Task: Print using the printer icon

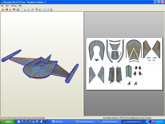Action: point(40,10)
